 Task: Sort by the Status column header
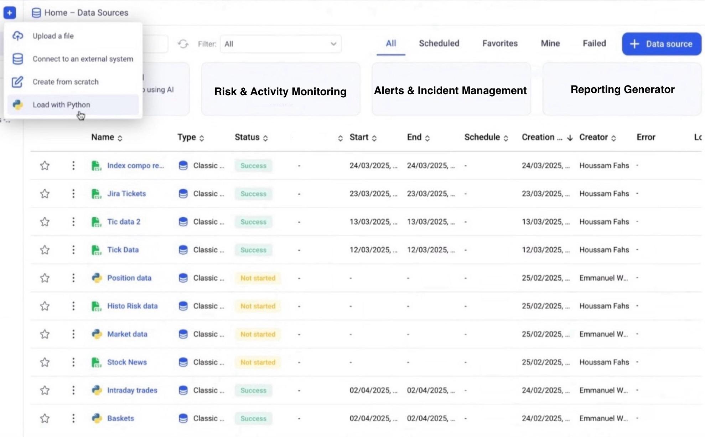pyautogui.click(x=251, y=138)
